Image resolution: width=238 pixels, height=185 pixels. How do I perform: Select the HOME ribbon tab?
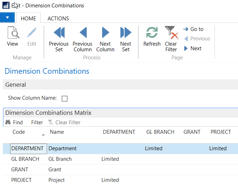coord(28,18)
